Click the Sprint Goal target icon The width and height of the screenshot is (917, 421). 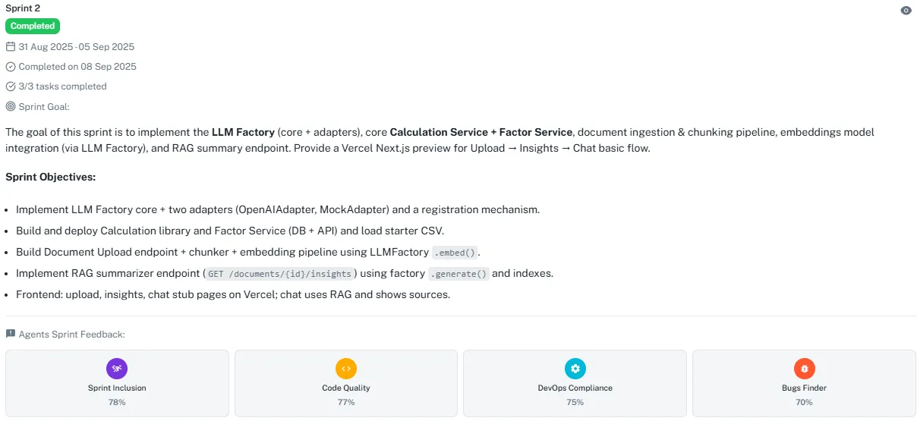coord(11,107)
